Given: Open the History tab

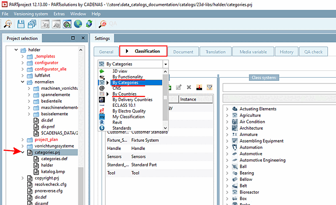Looking at the screenshot, I should point(287,52).
